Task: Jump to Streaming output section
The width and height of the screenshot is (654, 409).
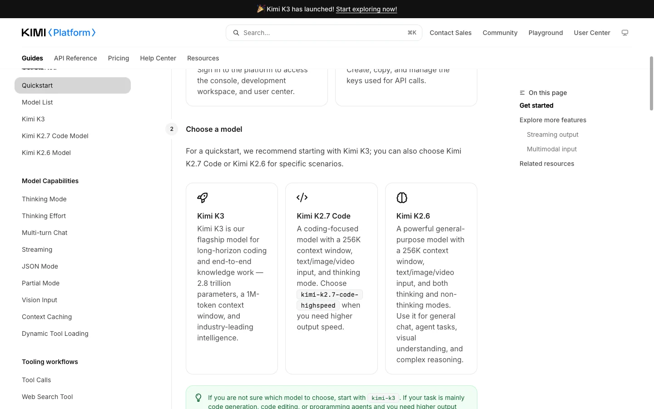Action: pos(552,135)
